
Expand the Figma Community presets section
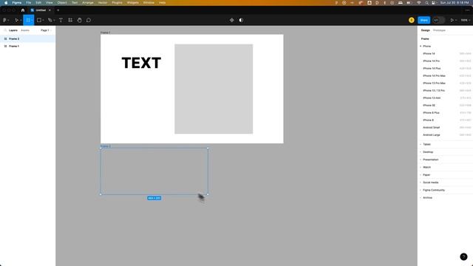coord(421,191)
